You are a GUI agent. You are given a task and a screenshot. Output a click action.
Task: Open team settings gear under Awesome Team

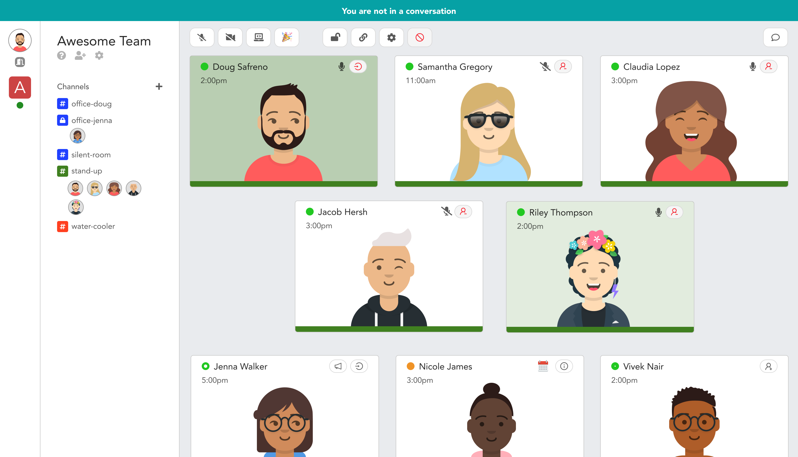[x=99, y=56]
